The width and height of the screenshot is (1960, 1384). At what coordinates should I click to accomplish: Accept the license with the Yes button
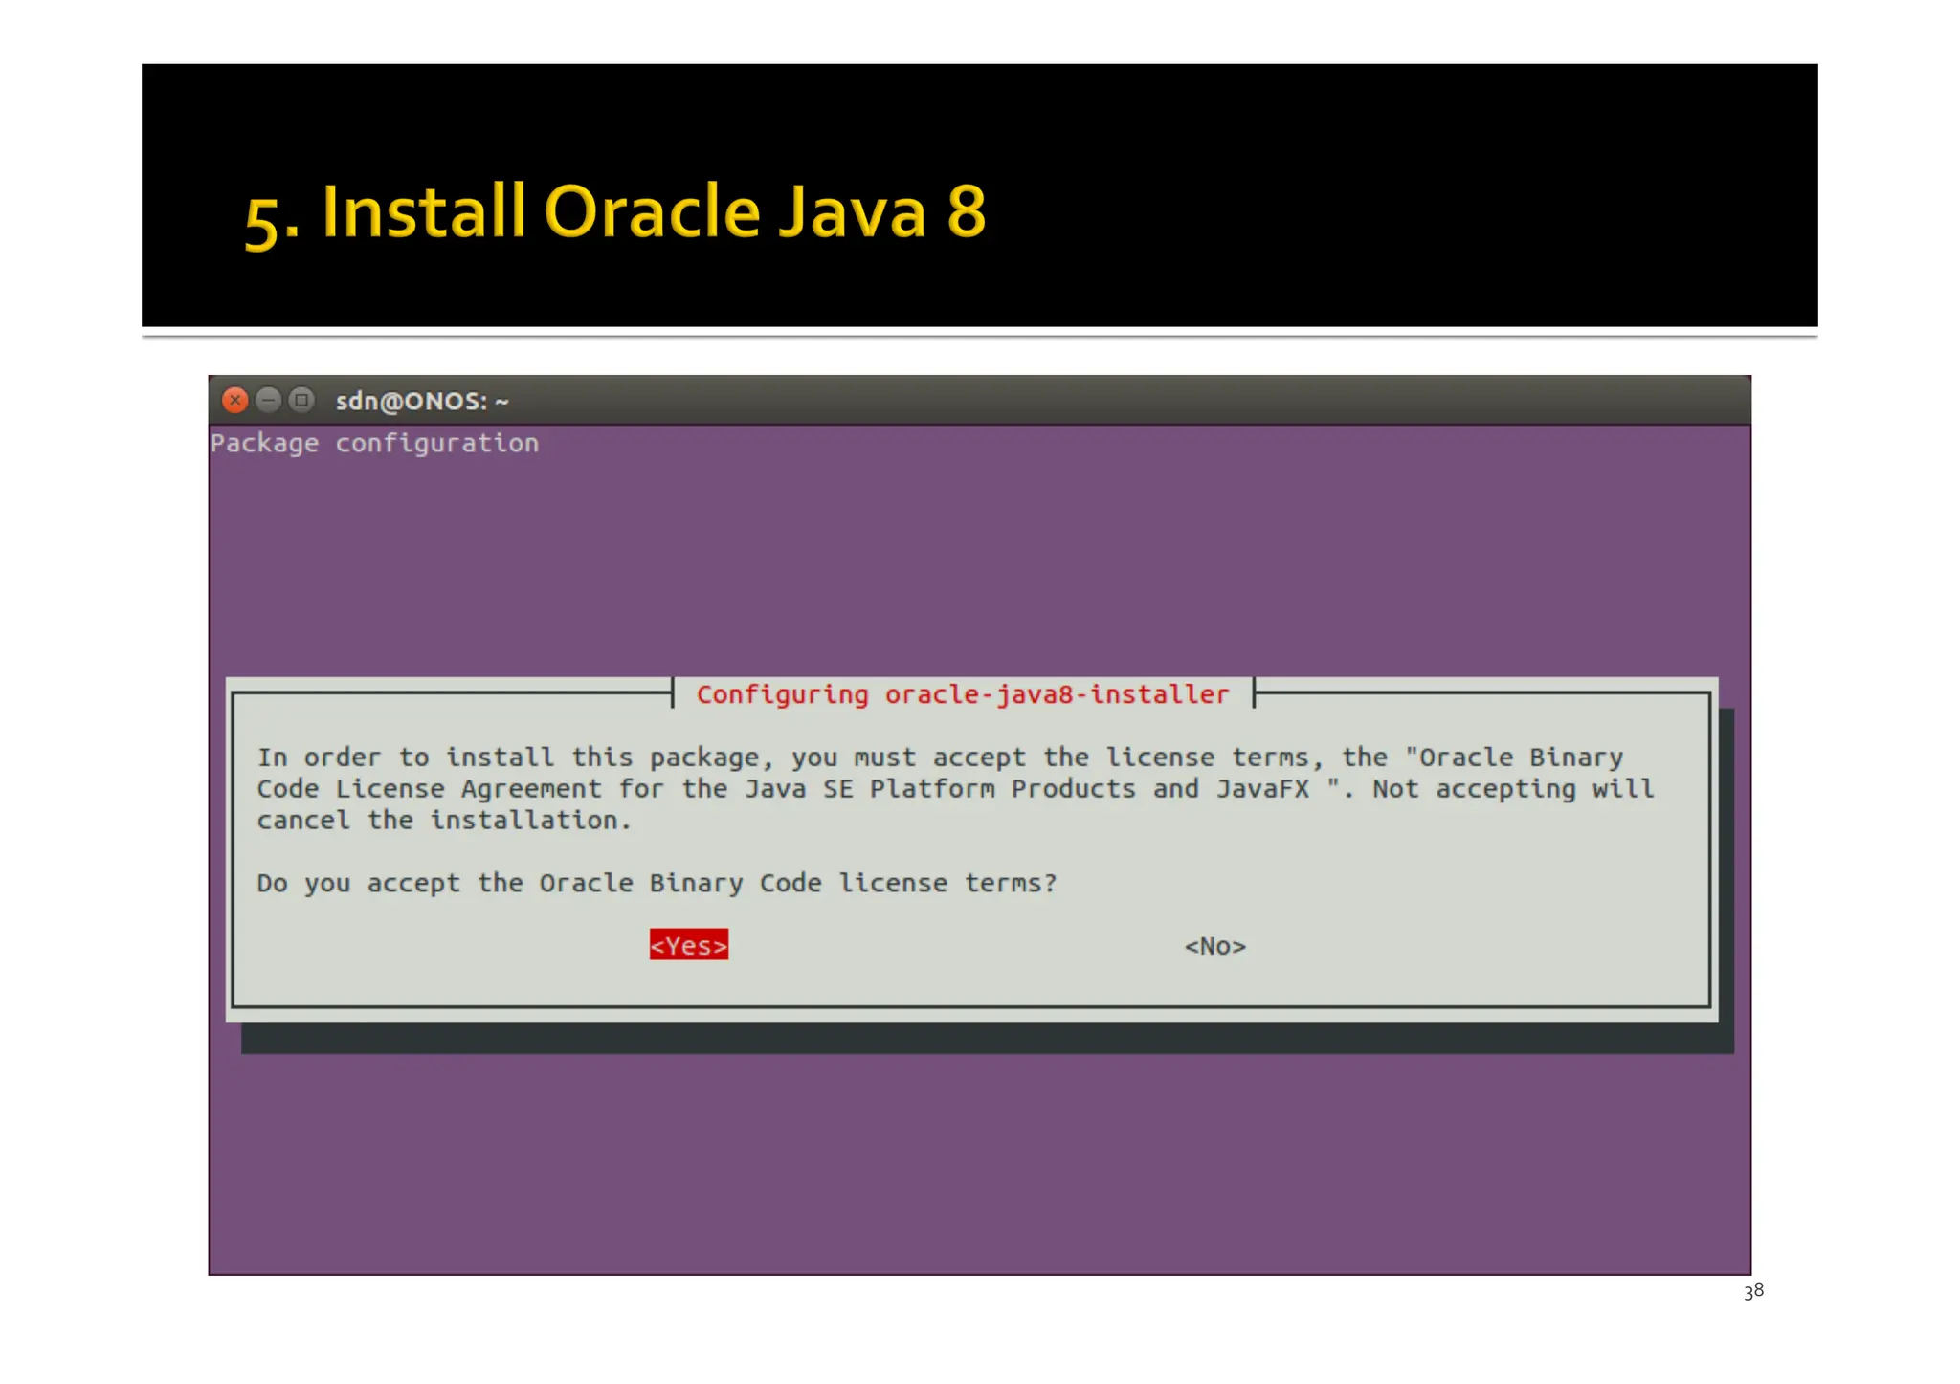pyautogui.click(x=688, y=945)
